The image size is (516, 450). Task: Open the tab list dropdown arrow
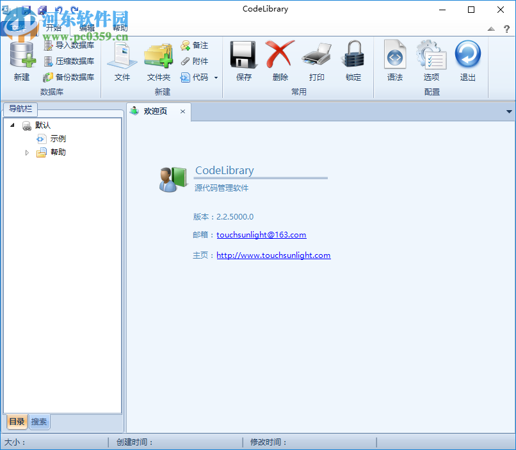pyautogui.click(x=509, y=112)
